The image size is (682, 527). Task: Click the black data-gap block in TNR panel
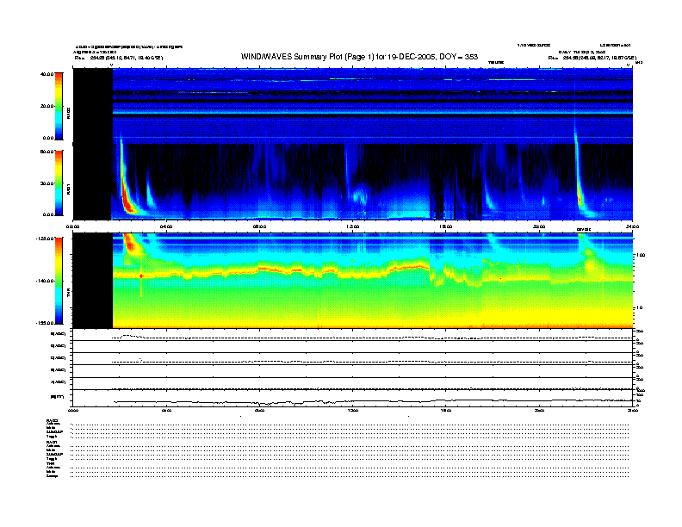point(93,281)
